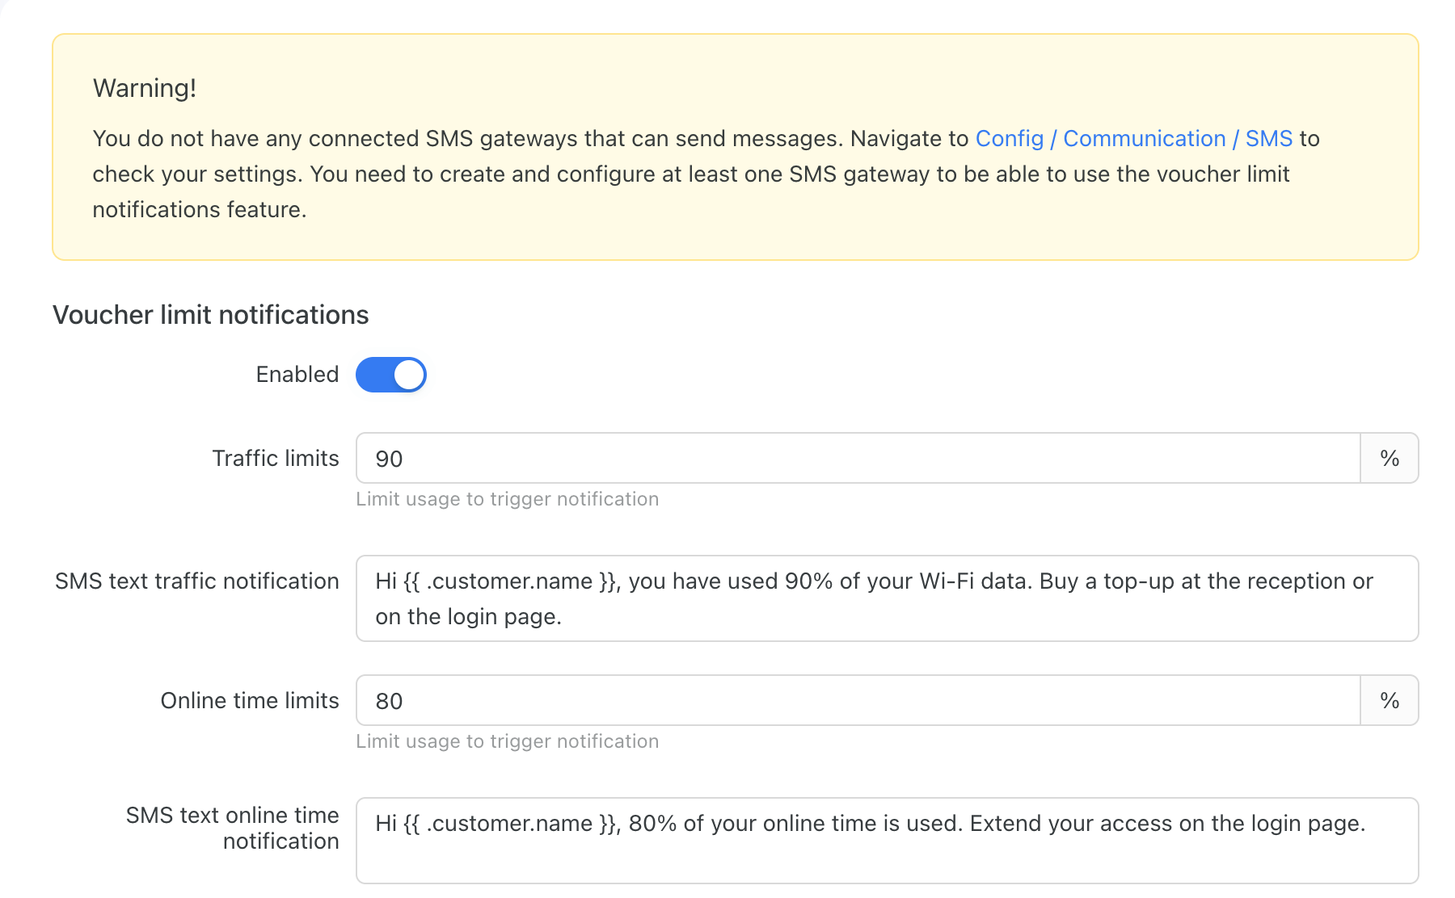Viewport: 1455px width, 898px height.
Task: Edit the SMS text traffic notification box
Action: [x=888, y=598]
